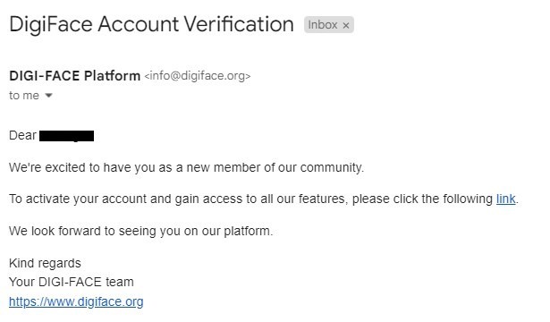550x322 pixels.
Task: Open the account activation 'link' hyperlink
Action: pos(505,199)
